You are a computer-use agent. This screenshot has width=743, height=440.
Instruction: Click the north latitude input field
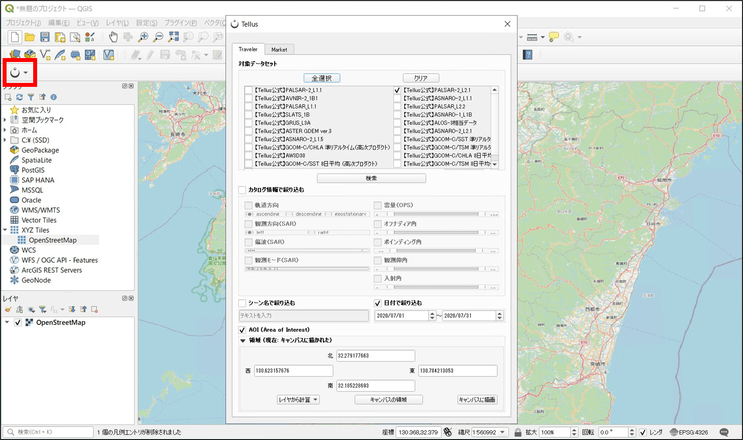375,356
